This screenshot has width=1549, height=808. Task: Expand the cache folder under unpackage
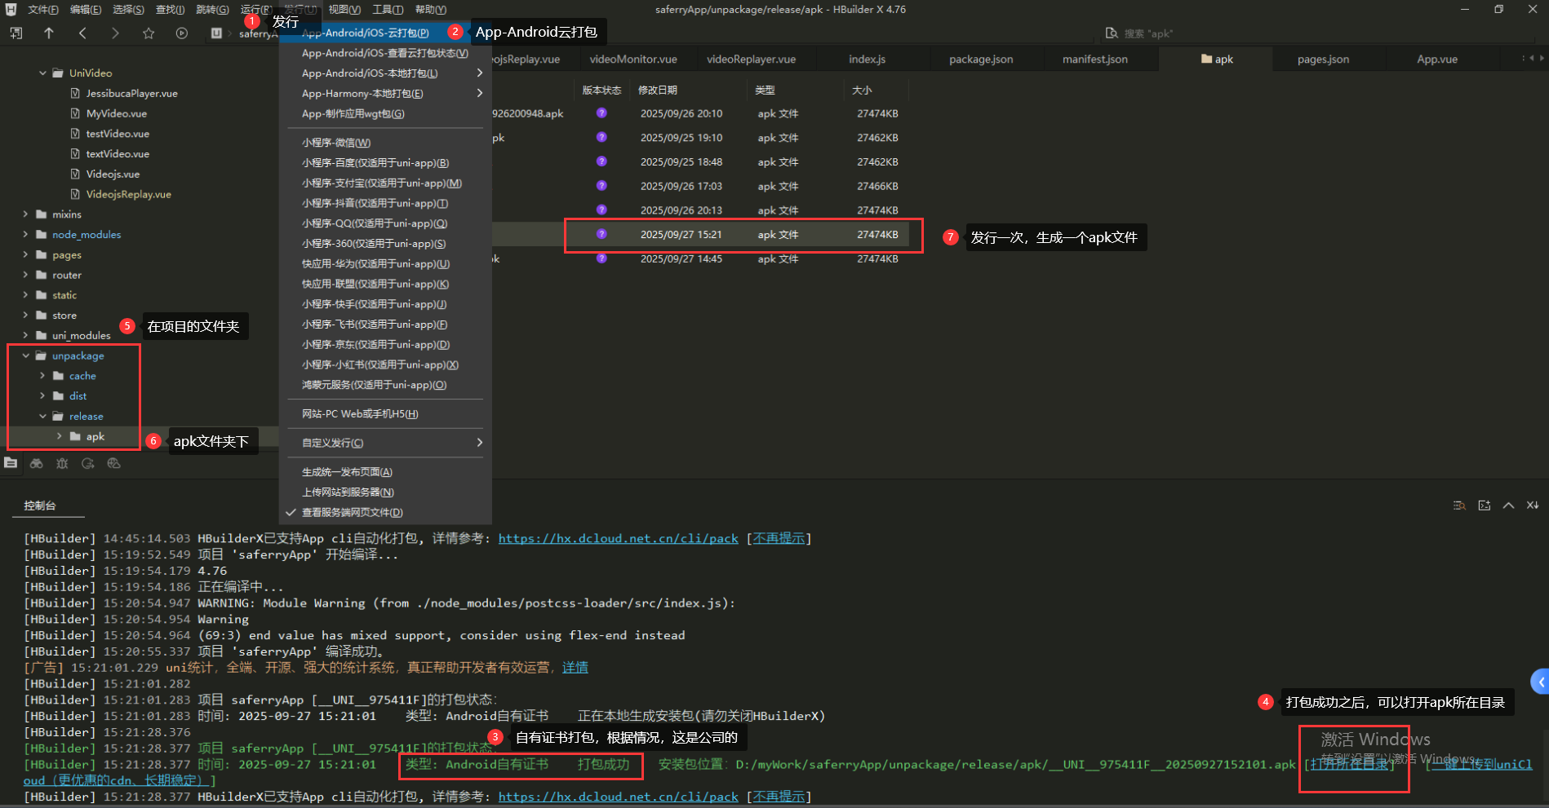42,376
